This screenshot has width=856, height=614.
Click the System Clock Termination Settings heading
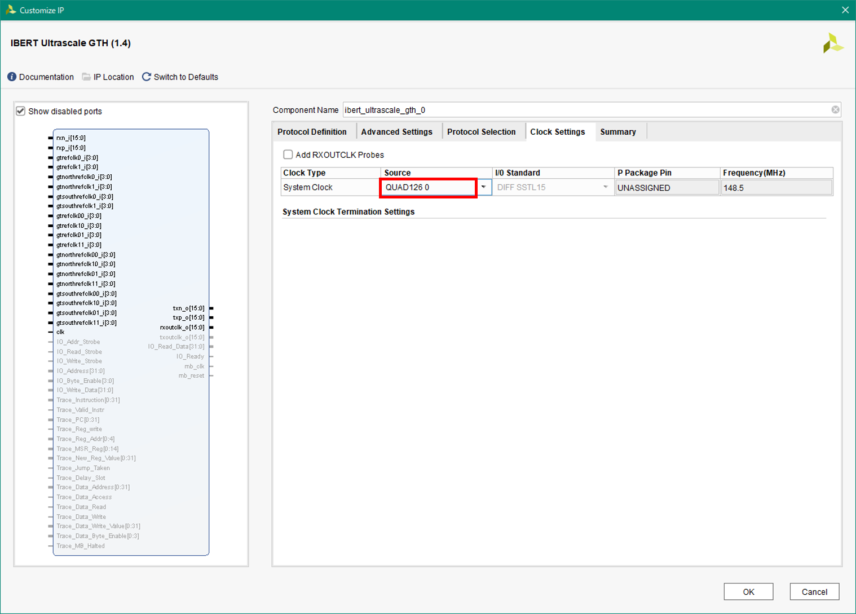pos(348,211)
